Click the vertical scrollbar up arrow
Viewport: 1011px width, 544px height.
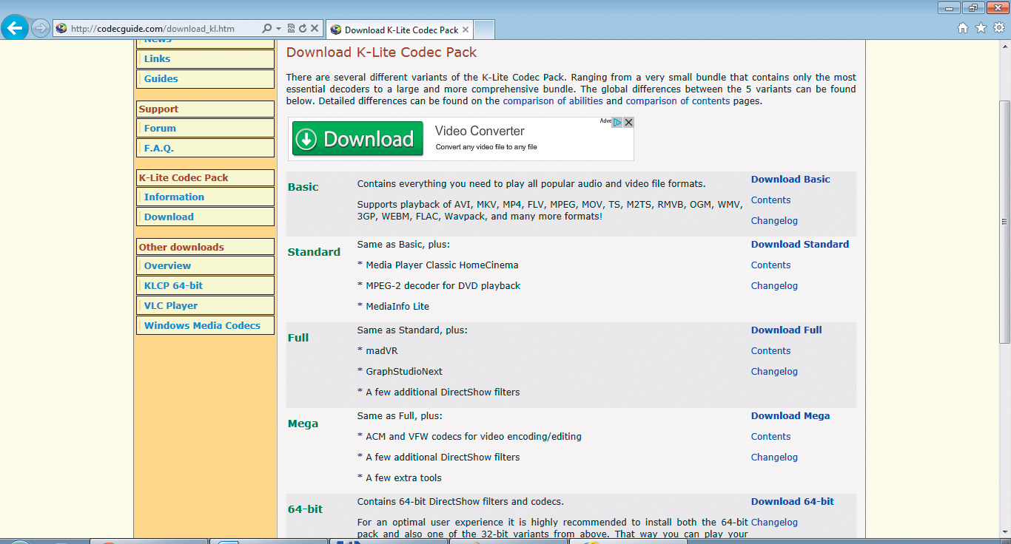coord(1004,46)
